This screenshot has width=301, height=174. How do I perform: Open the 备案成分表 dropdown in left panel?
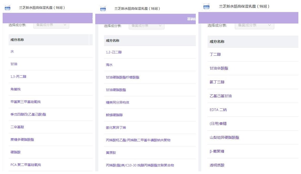[51, 25]
